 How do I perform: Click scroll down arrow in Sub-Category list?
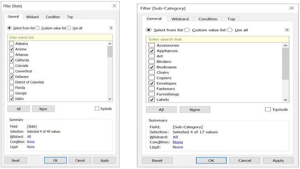(285, 100)
